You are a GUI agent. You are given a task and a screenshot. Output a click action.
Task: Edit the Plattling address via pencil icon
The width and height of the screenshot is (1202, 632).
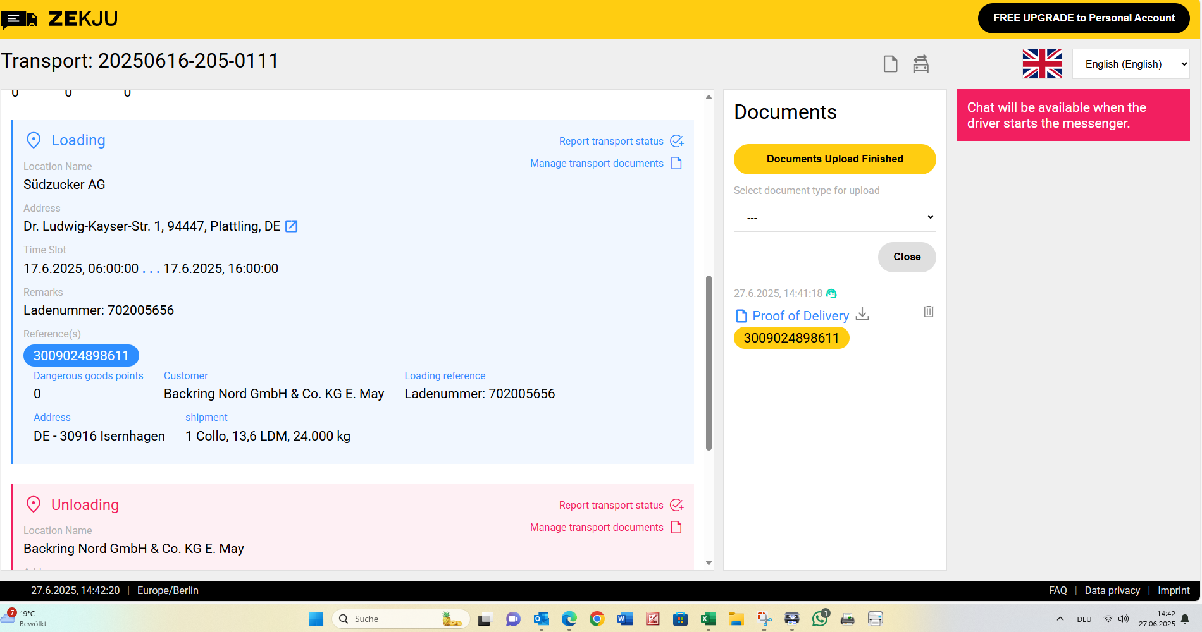[x=292, y=226]
